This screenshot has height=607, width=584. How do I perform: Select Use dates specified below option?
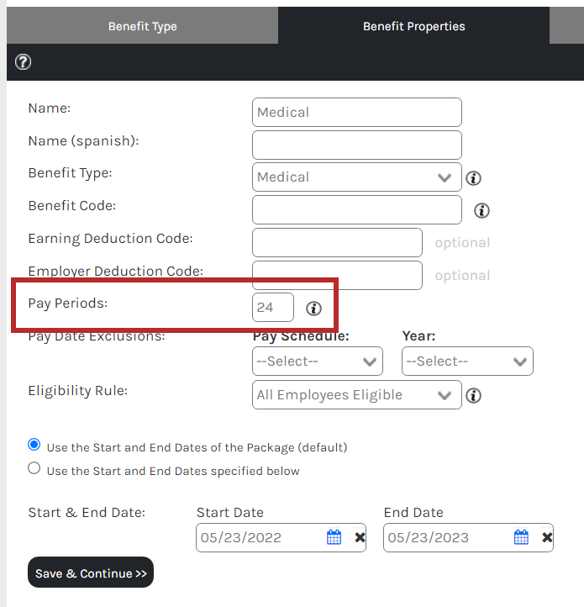pos(34,468)
